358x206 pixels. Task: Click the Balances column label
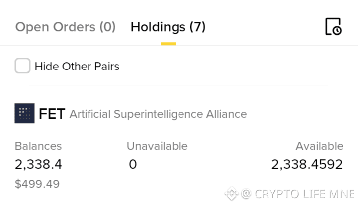pos(38,146)
